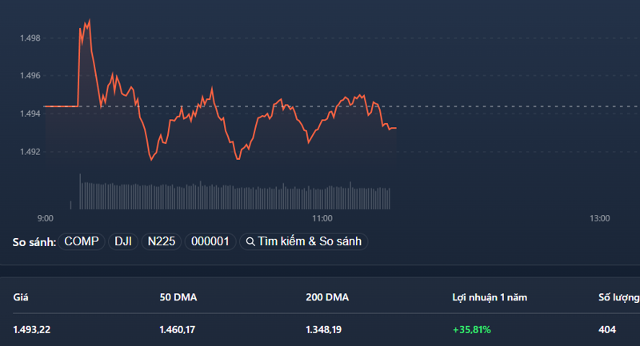This screenshot has width=640, height=346.
Task: Click the chart peak near 1.498
Action: (89, 20)
